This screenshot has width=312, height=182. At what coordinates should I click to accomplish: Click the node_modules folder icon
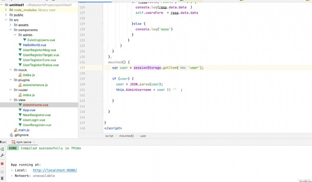tap(11, 10)
